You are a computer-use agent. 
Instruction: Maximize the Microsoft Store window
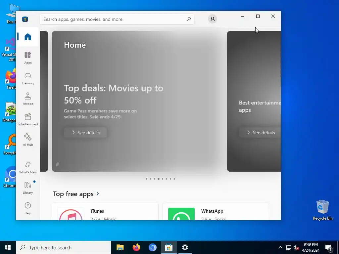click(258, 16)
